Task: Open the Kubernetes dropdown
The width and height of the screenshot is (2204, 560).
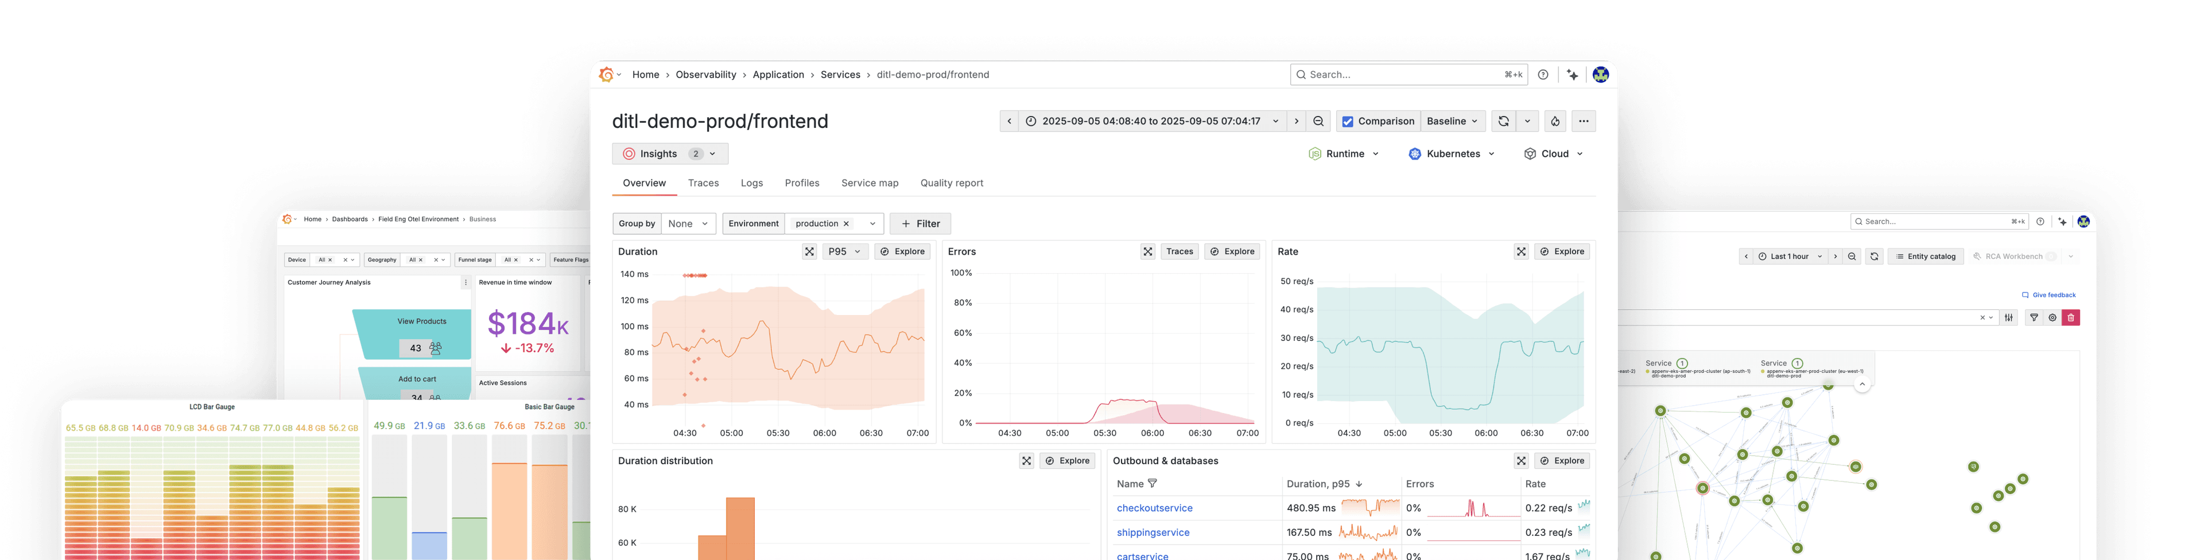Action: coord(1452,154)
